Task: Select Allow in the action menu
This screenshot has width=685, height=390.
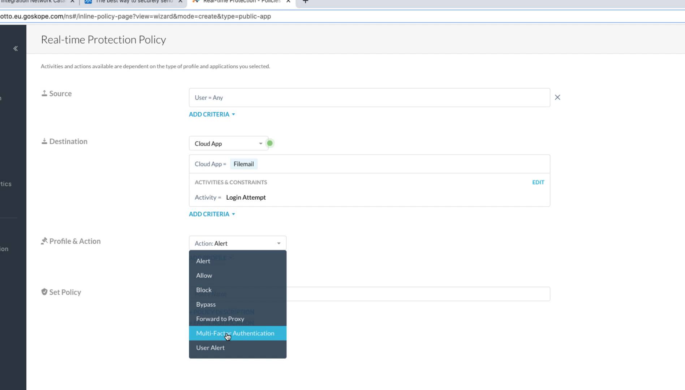Action: 204,276
